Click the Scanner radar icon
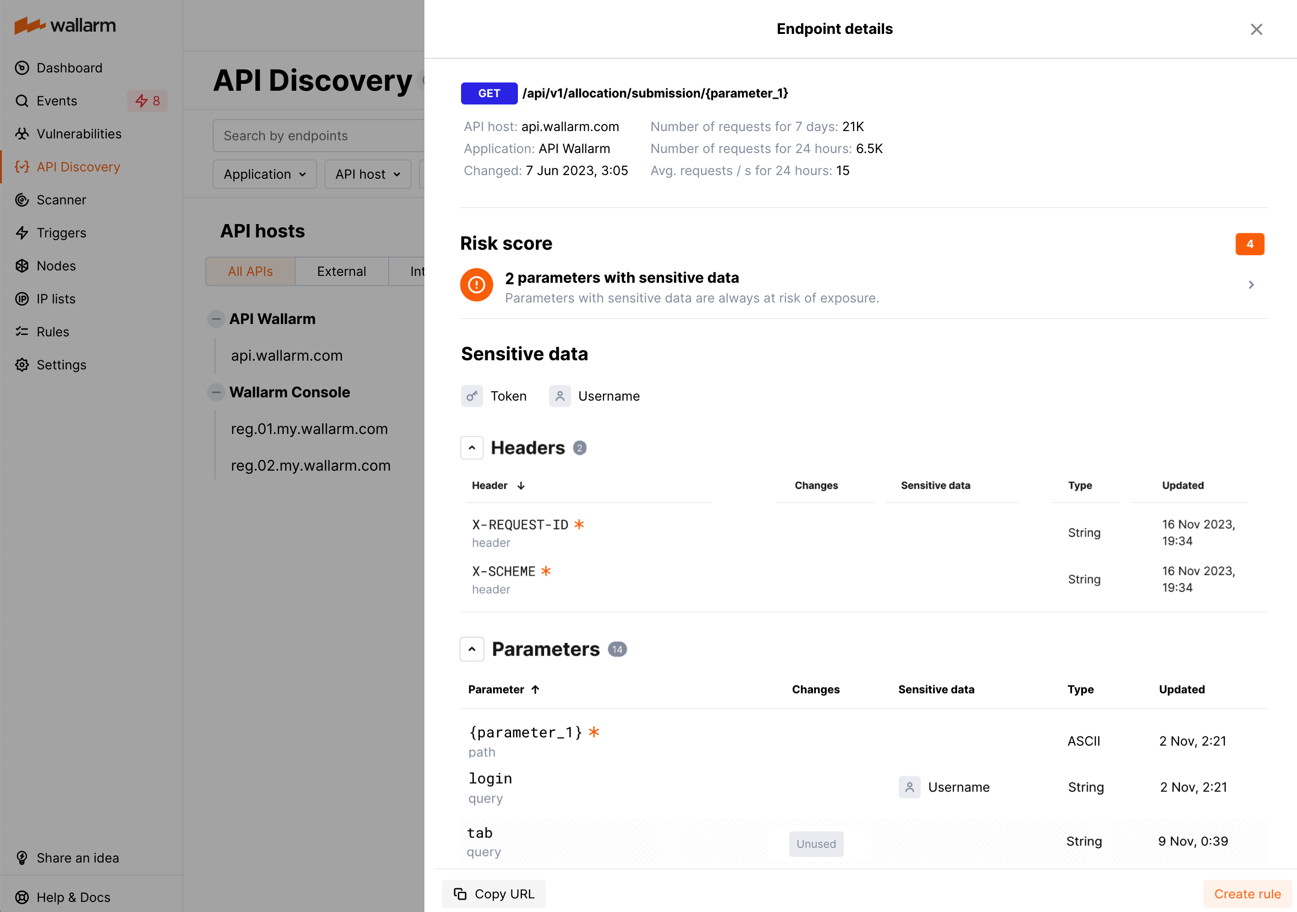 tap(22, 200)
